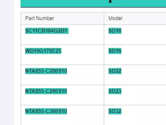This screenshot has height=125, width=166.
Task: Select the SD32 model text
Action: click(x=115, y=111)
